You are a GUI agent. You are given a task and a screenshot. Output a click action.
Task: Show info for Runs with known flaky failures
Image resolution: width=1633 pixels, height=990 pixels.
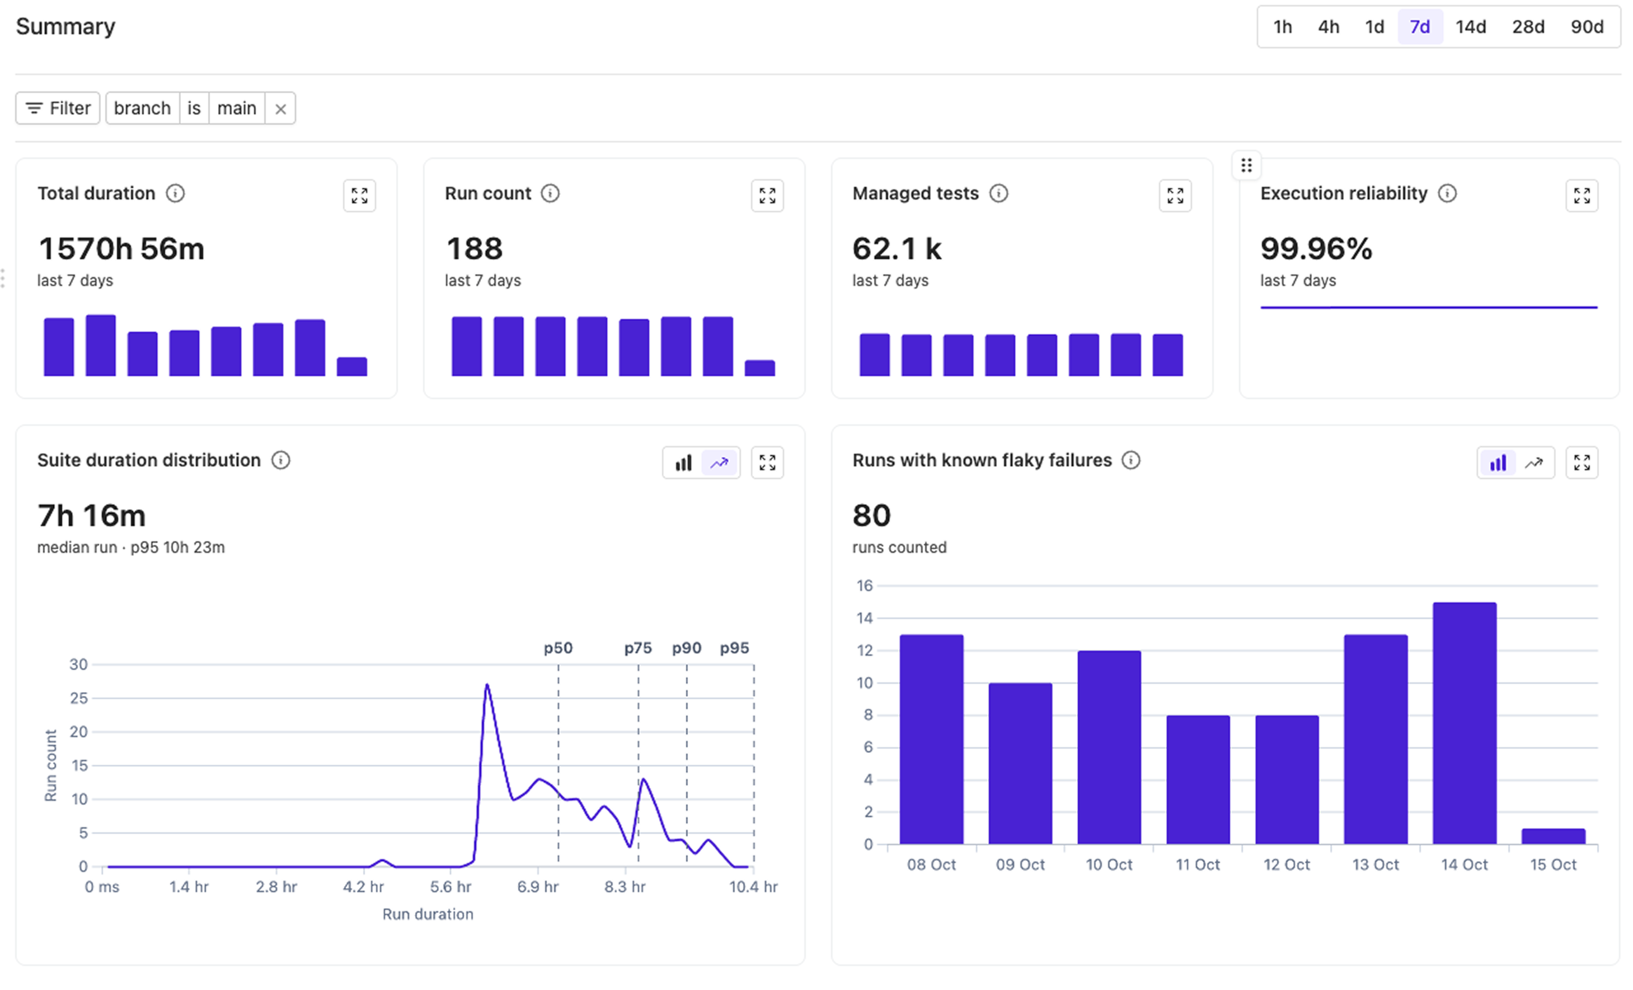pos(1130,461)
